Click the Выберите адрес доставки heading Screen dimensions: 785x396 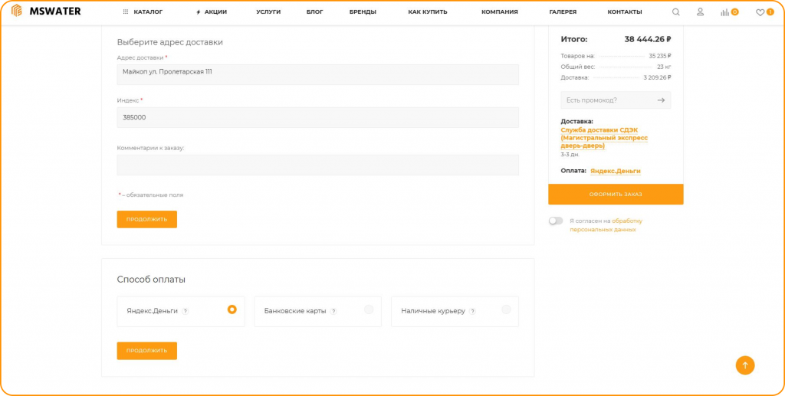click(169, 42)
